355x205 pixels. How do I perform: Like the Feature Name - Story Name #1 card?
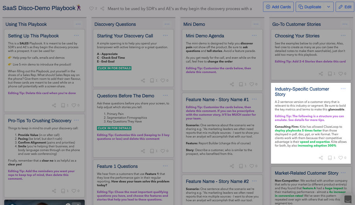pos(252,166)
